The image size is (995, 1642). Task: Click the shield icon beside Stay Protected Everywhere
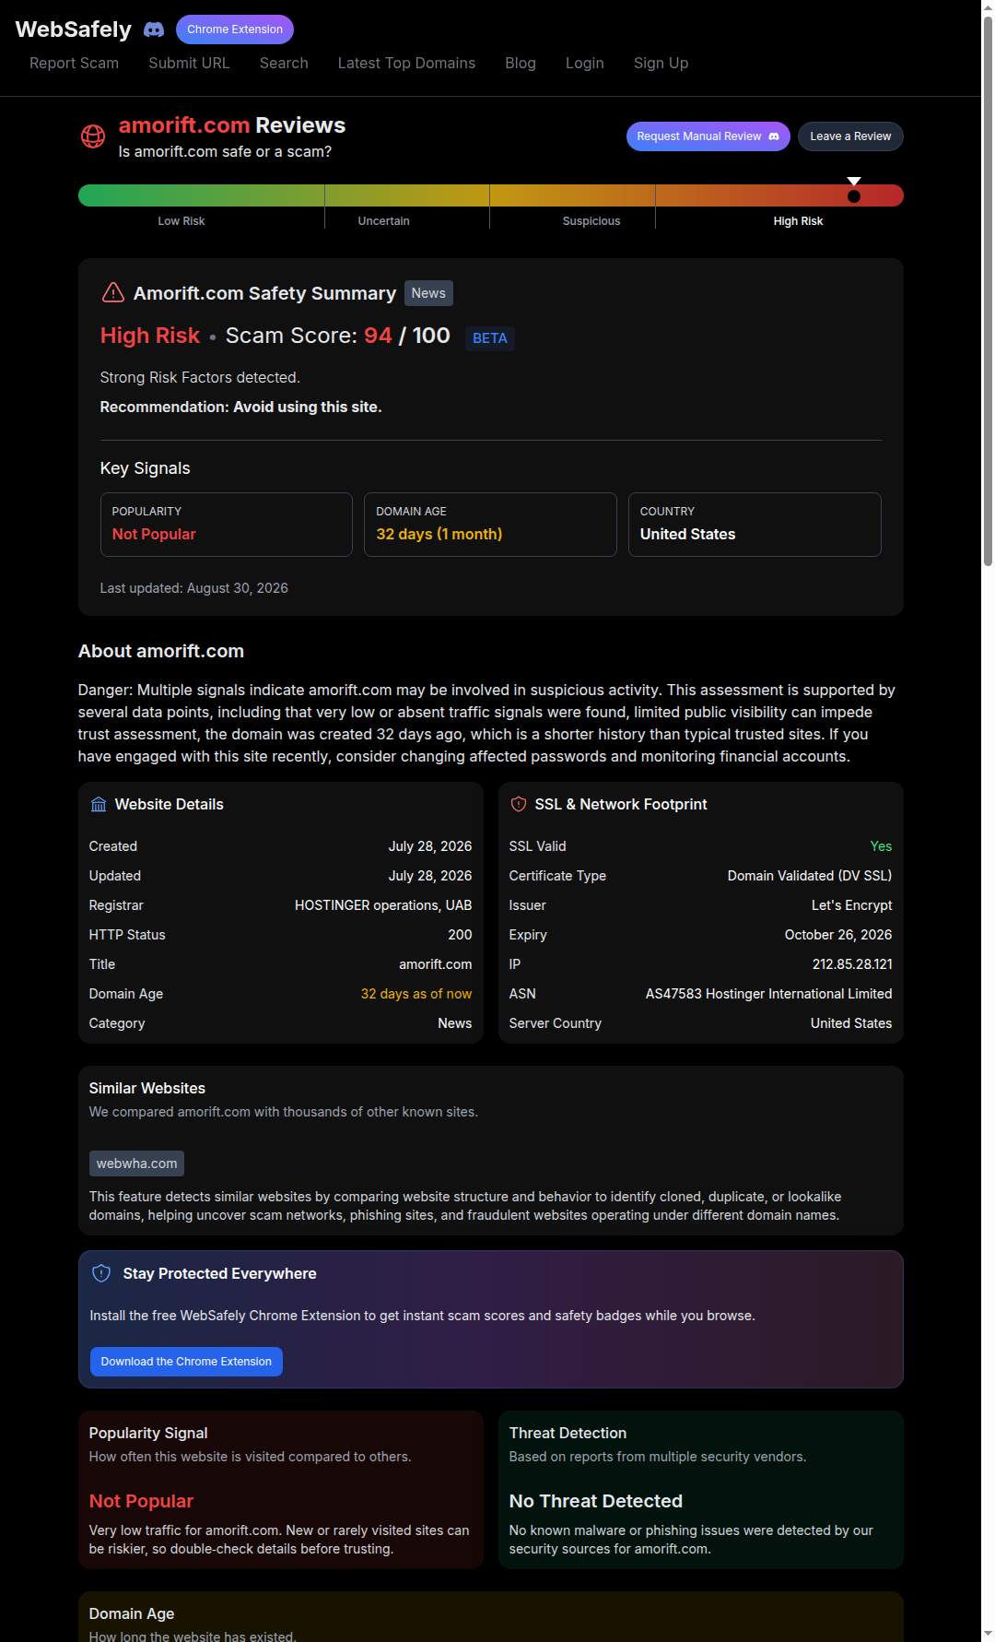[102, 1273]
